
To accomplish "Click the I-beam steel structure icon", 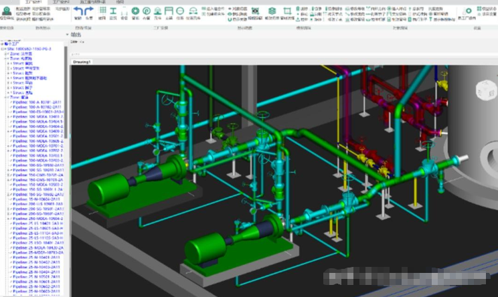I will [x=113, y=11].
